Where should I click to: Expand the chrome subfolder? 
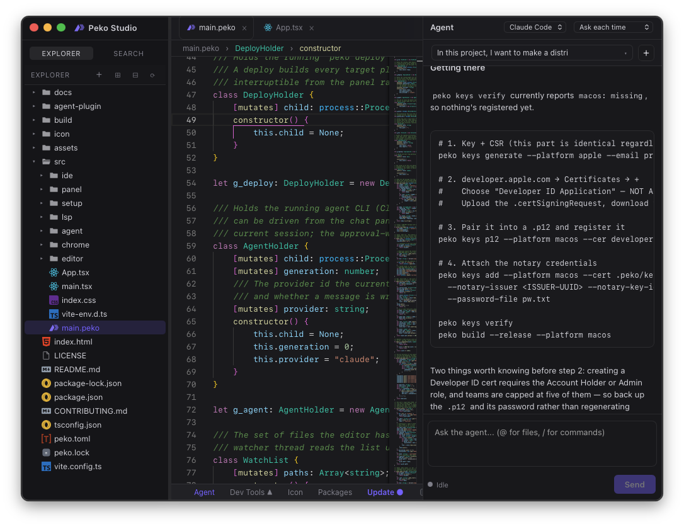click(42, 245)
